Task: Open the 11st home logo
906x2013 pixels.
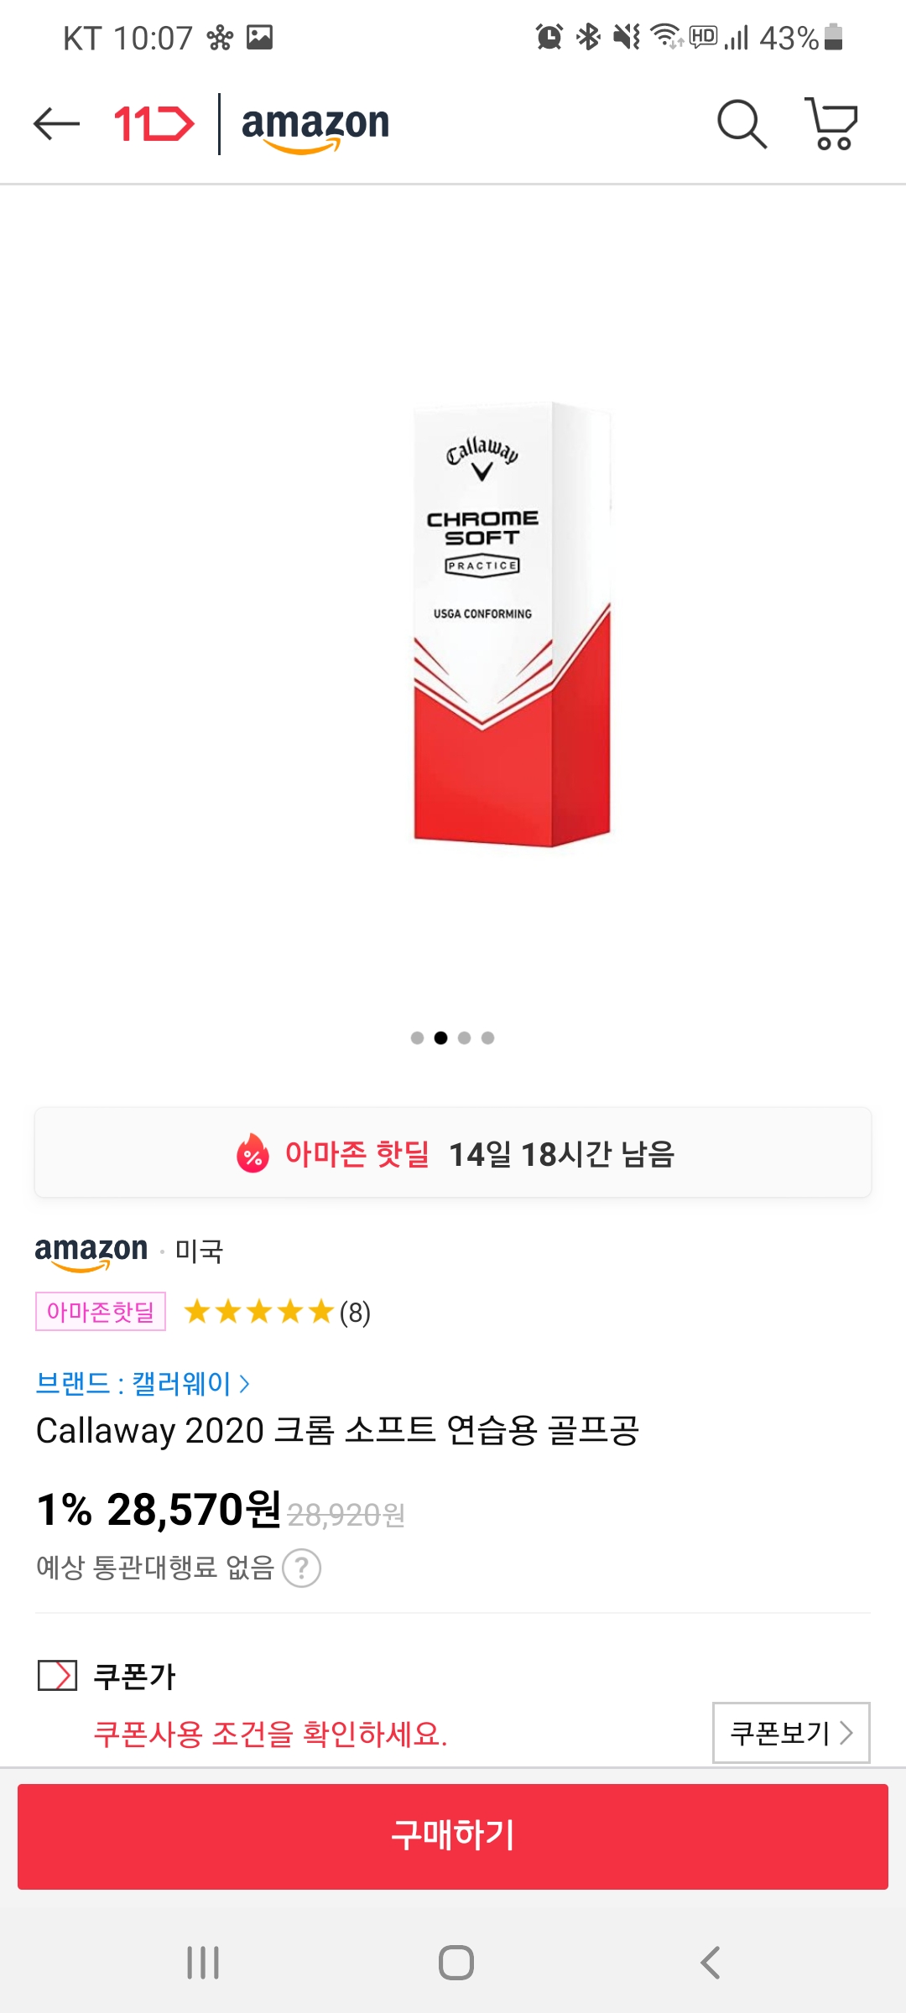Action: pyautogui.click(x=154, y=124)
